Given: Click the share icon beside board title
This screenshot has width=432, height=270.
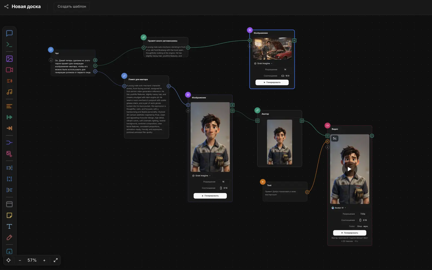Looking at the screenshot, I should coord(6,6).
